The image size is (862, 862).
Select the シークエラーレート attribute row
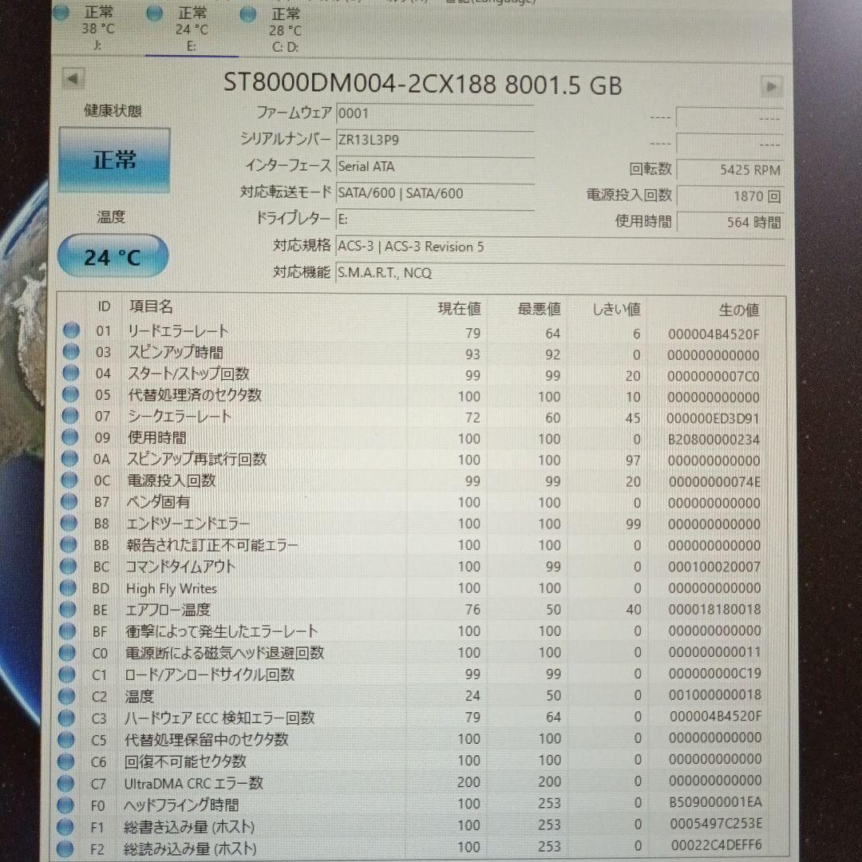tap(319, 416)
